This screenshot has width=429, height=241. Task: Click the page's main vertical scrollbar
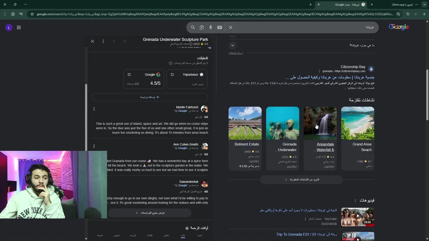click(427, 95)
